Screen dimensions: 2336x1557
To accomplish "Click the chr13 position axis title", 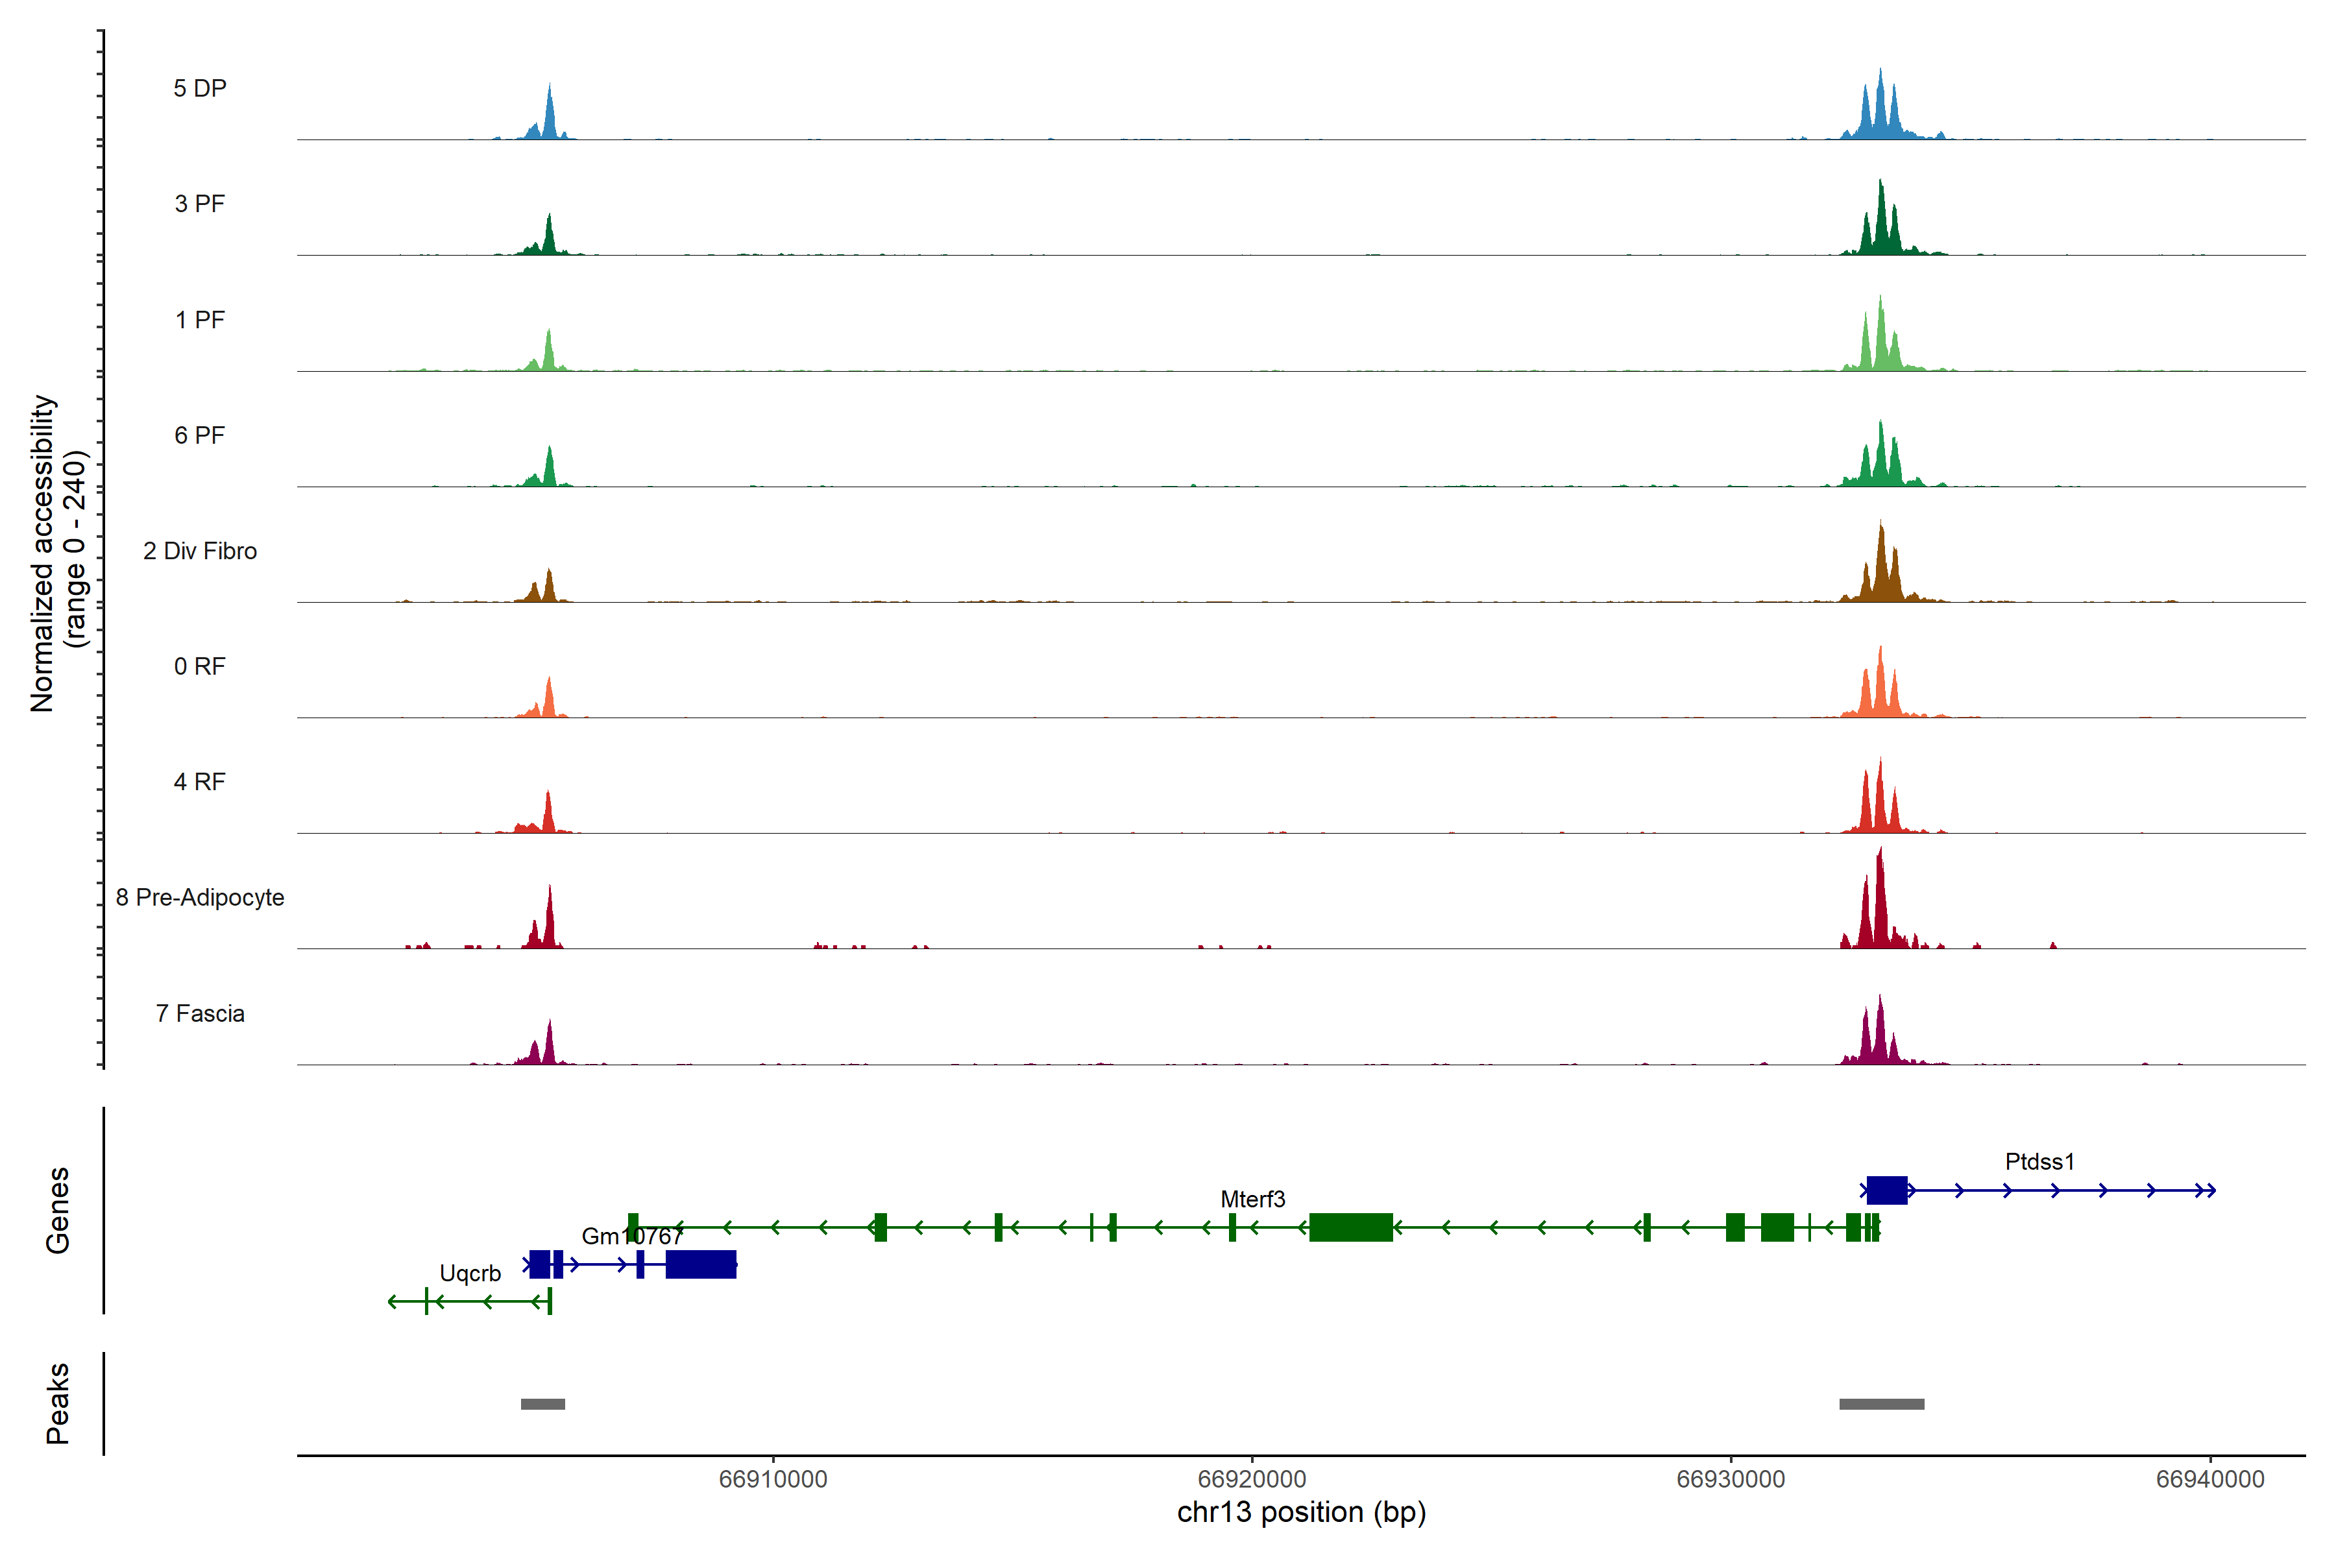I will coord(1301,1512).
